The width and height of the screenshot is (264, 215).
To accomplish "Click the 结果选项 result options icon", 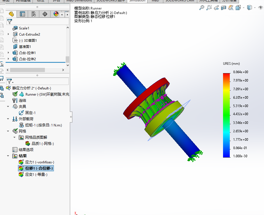I will click(x=15, y=150).
